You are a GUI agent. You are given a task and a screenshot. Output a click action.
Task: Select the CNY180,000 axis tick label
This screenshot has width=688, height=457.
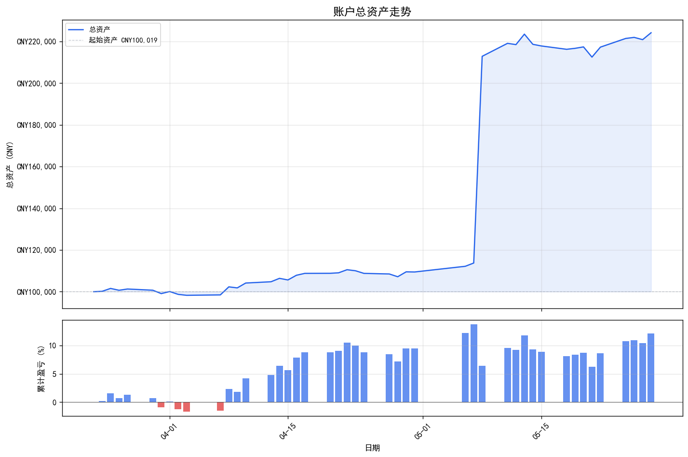(x=37, y=125)
